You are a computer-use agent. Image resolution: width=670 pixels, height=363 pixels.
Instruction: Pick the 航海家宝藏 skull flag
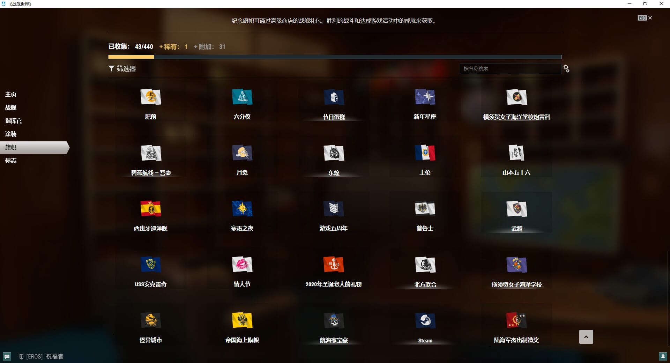coord(334,321)
